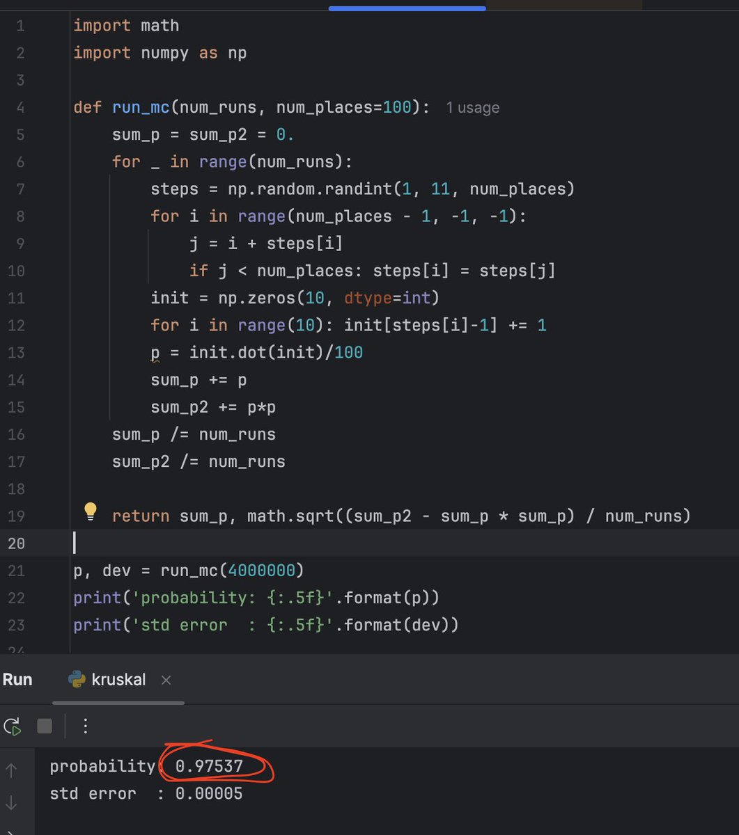Screen dimensions: 739x835
Task: Click the import numpy statement on line 2
Action: pyautogui.click(x=160, y=53)
